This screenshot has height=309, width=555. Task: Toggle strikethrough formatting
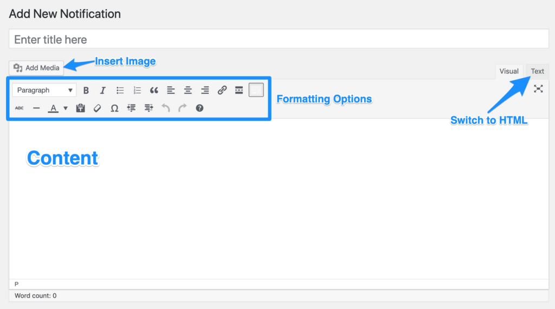[x=20, y=108]
